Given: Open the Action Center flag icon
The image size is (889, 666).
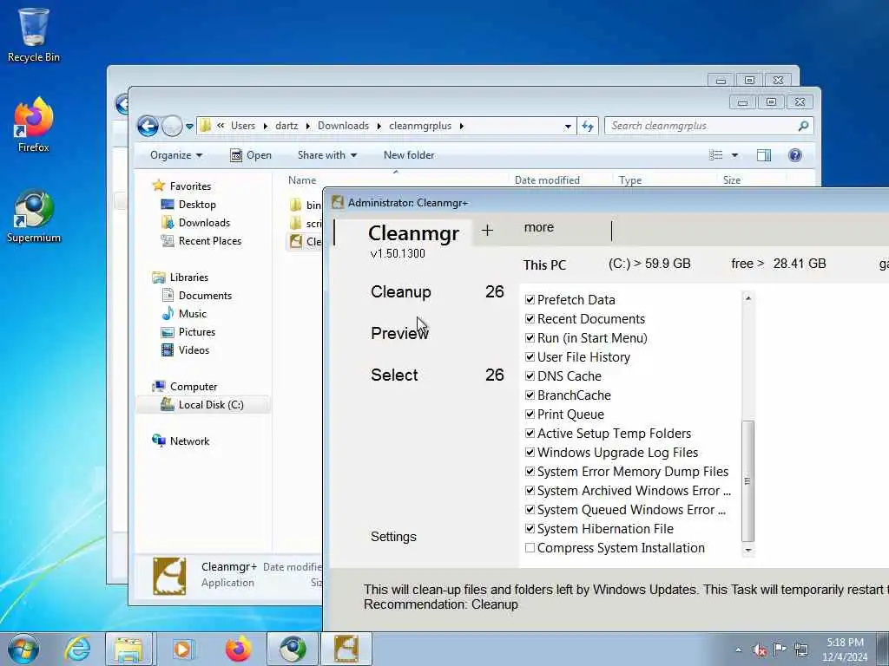Looking at the screenshot, I should [x=780, y=649].
